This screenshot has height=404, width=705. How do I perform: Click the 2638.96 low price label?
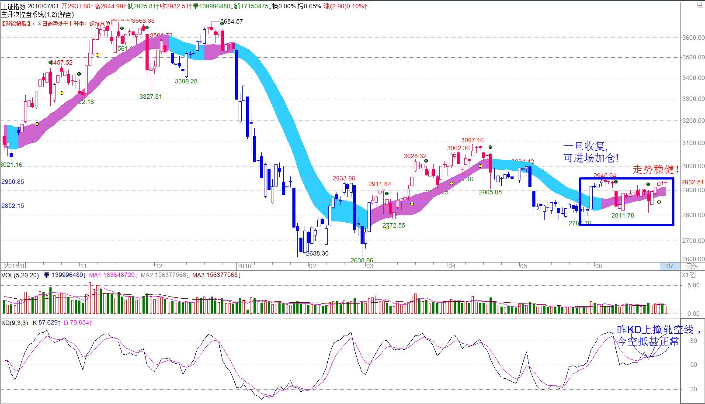pyautogui.click(x=362, y=260)
